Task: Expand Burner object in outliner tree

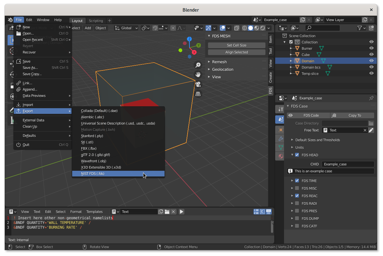Action: (291, 48)
